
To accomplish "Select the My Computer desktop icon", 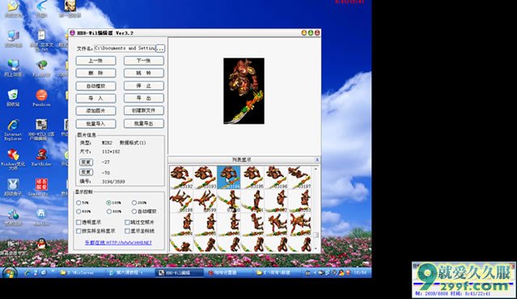I will click(x=13, y=36).
